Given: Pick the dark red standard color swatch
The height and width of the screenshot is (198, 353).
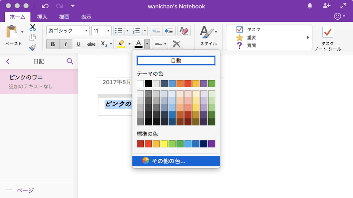Looking at the screenshot, I should pos(140,144).
